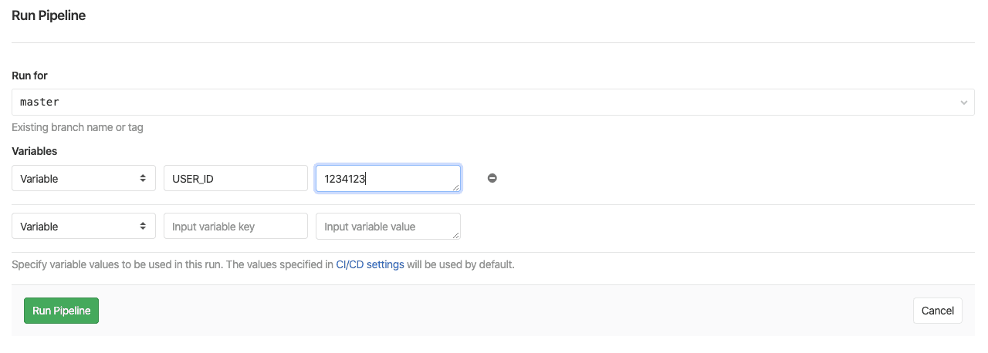Image resolution: width=988 pixels, height=353 pixels.
Task: Click the chevron in the Run for selector
Action: point(963,103)
